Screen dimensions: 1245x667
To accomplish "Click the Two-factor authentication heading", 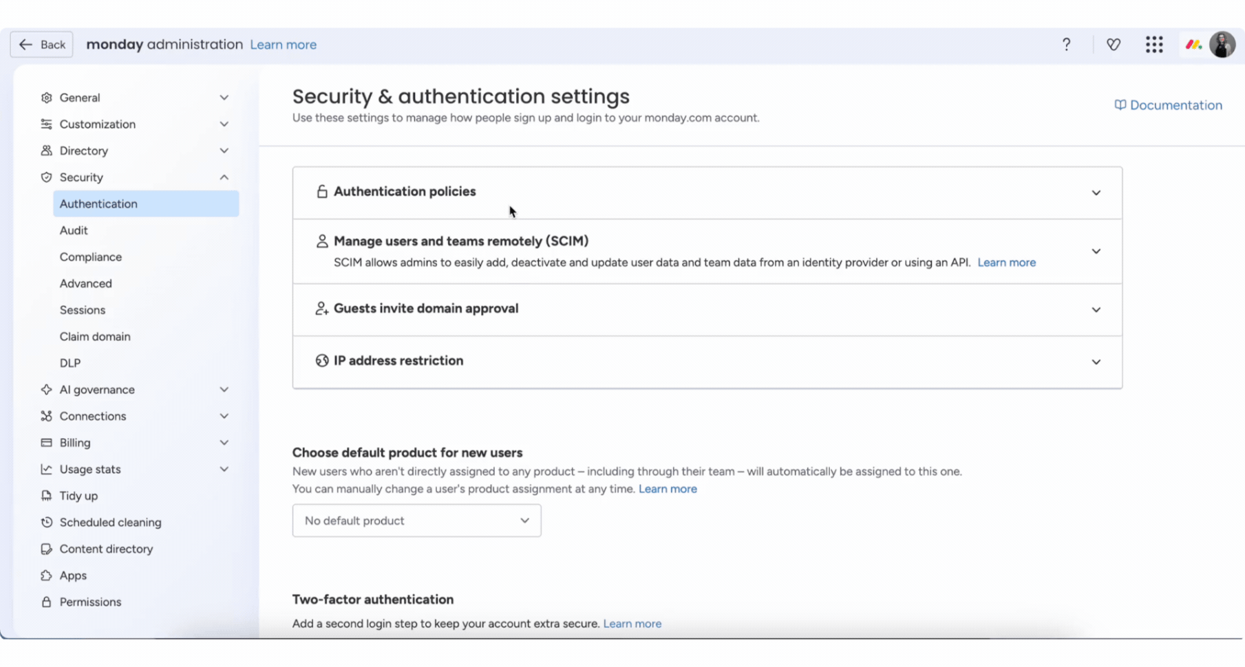I will (x=373, y=600).
